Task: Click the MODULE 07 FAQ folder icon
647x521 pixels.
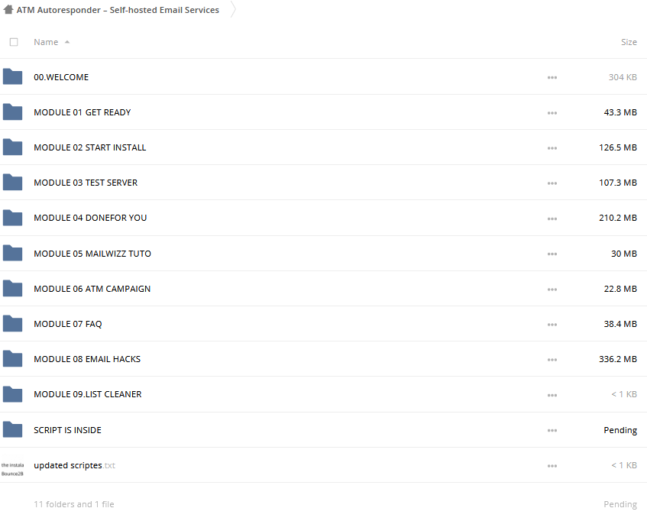Action: (12, 324)
